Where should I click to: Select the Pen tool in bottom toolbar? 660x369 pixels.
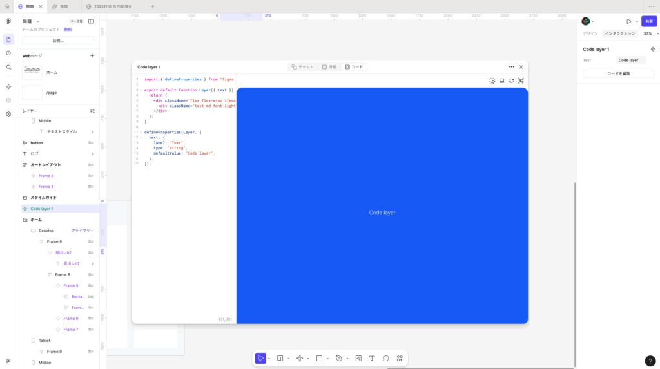point(338,358)
